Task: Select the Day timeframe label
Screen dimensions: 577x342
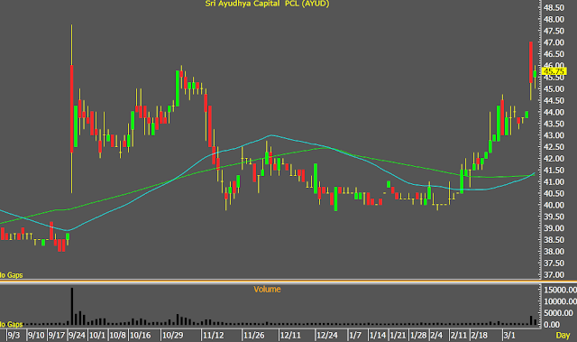Action: coord(563,336)
